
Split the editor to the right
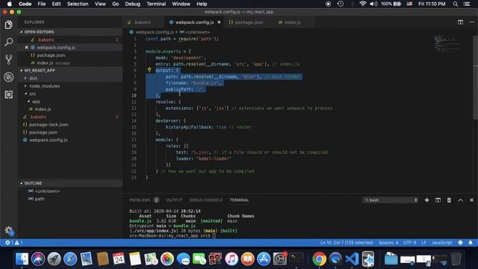[x=460, y=22]
